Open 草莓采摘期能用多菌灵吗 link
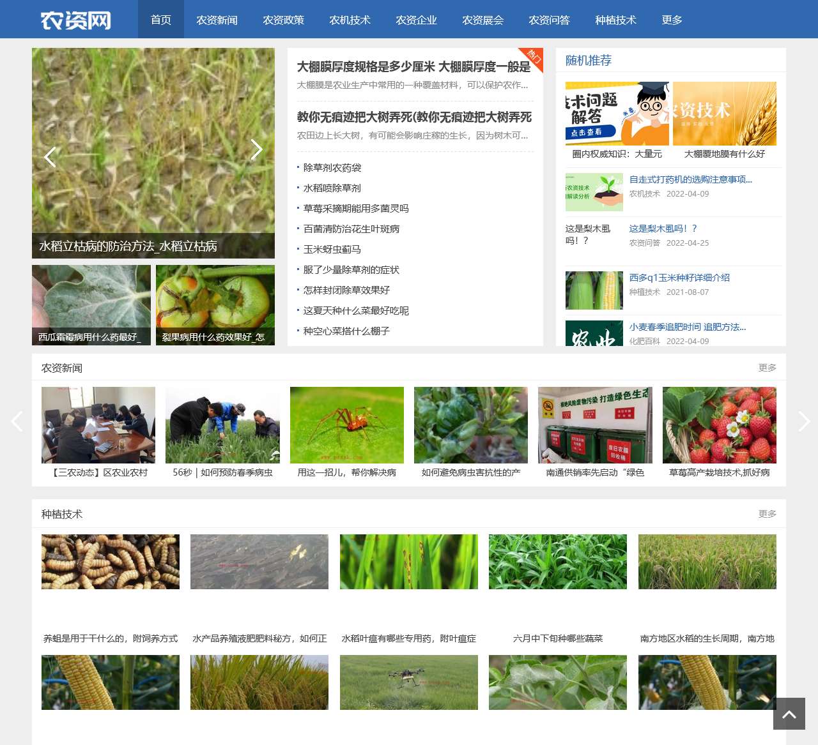The width and height of the screenshot is (818, 745). point(356,209)
